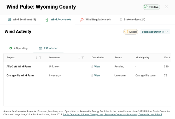This screenshot has width=175, height=119.
Task: Select the Wind Activity tab
Action: tap(58, 20)
